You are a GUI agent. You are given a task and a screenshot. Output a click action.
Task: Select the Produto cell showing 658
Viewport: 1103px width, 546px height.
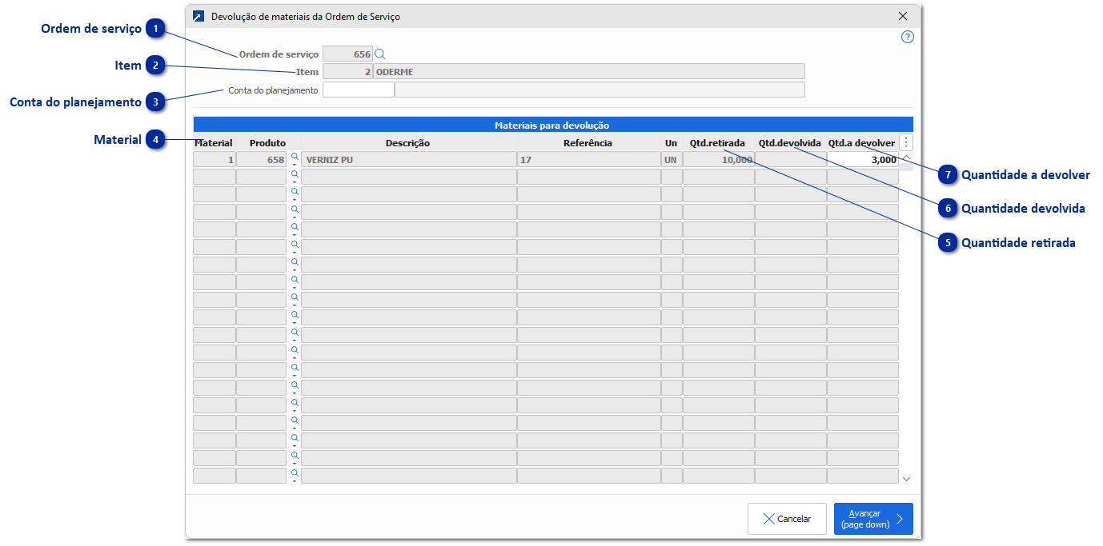coord(261,160)
